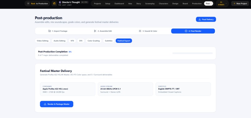The height and width of the screenshot is (118, 251).
Task: Select step 1. Import Footage
Action: [58, 31]
